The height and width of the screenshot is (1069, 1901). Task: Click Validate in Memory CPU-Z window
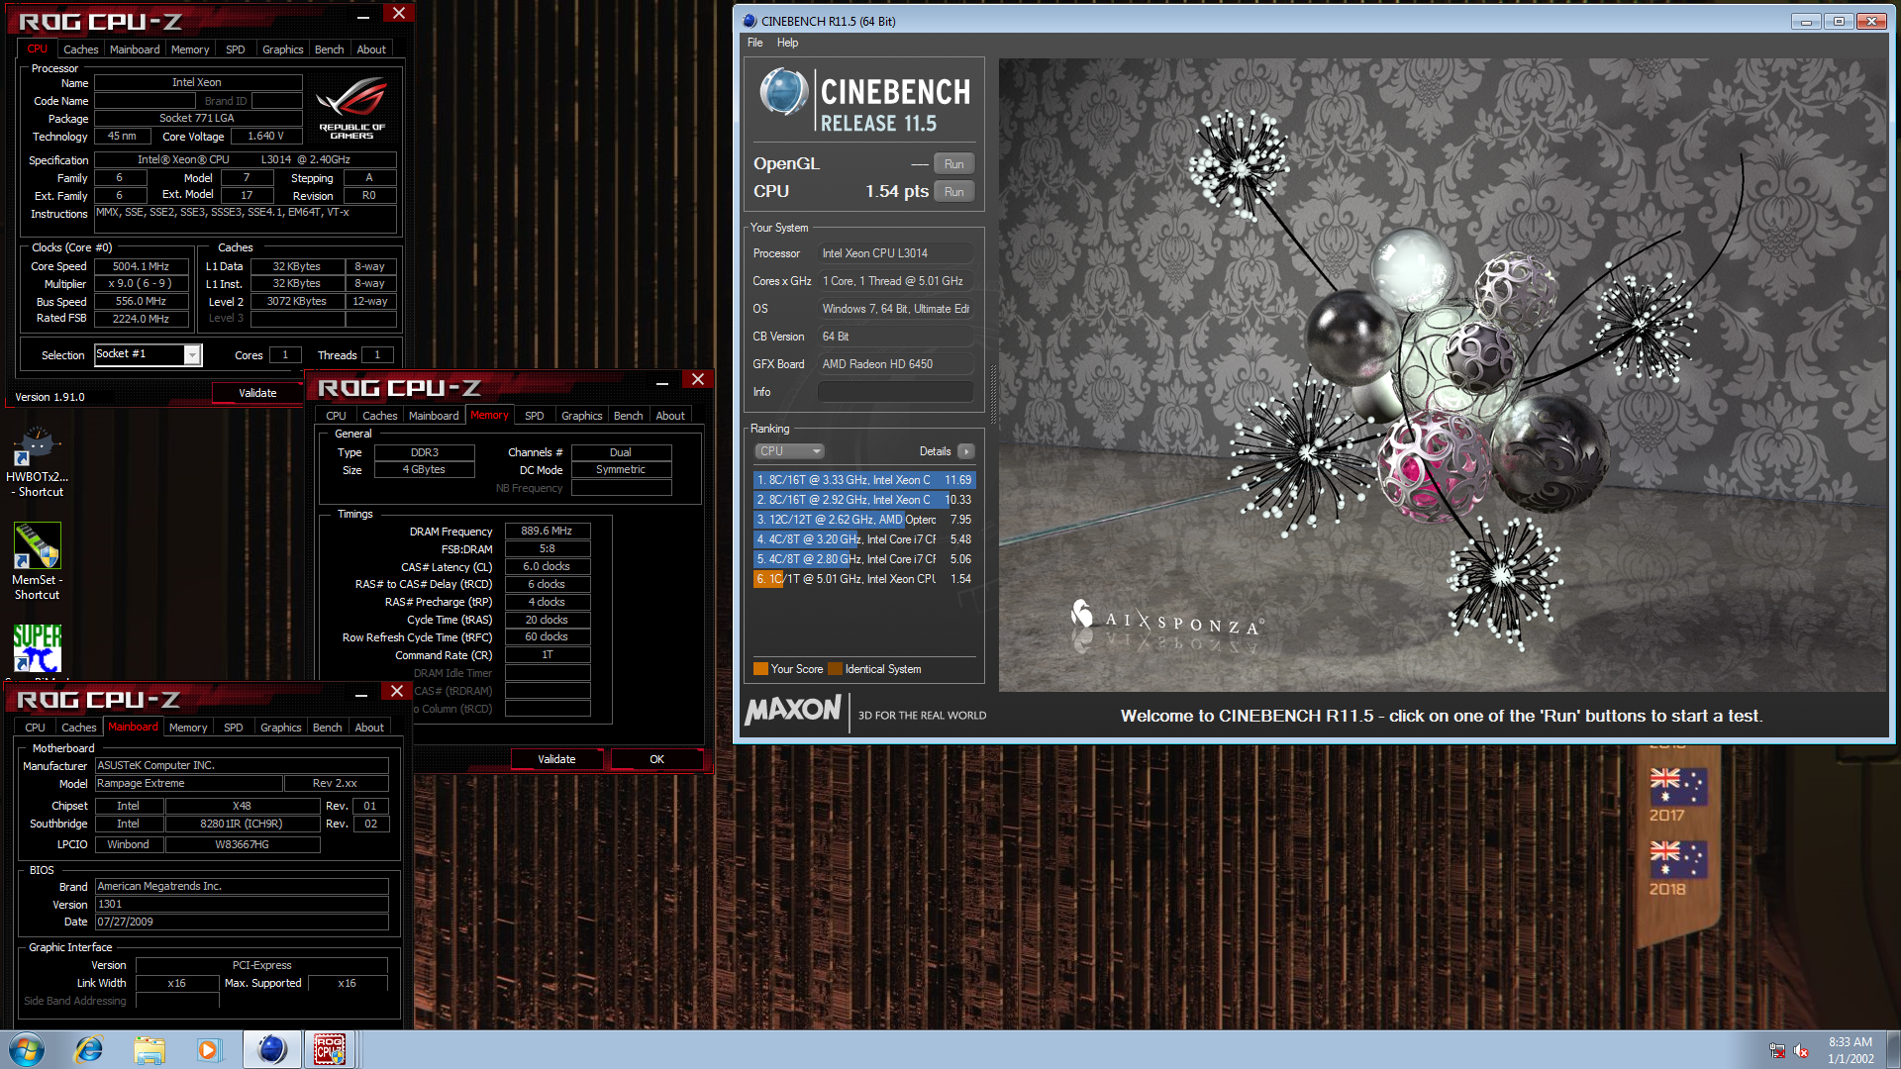pyautogui.click(x=556, y=759)
